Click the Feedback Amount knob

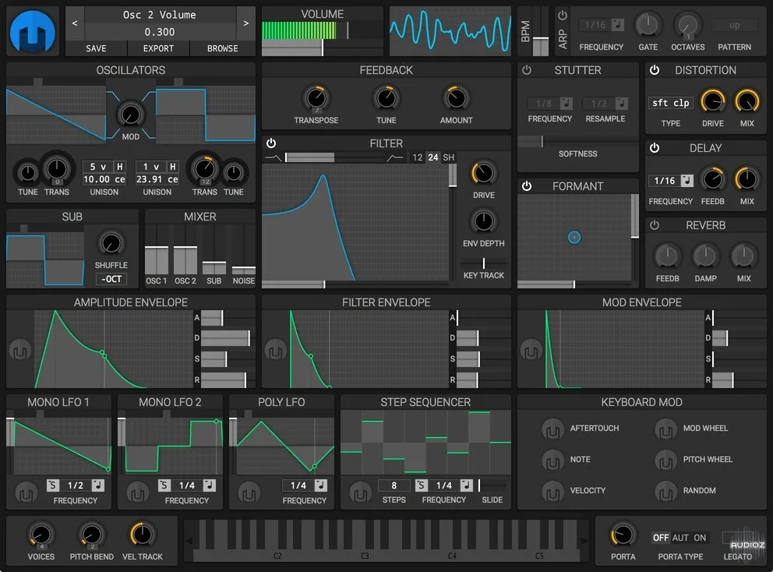tap(456, 98)
